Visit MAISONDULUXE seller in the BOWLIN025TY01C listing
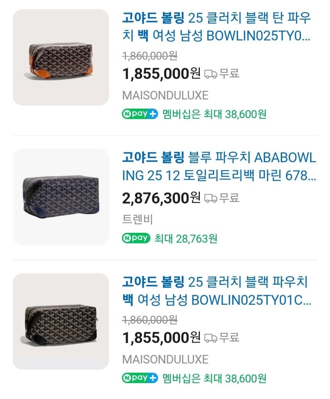 click(165, 359)
